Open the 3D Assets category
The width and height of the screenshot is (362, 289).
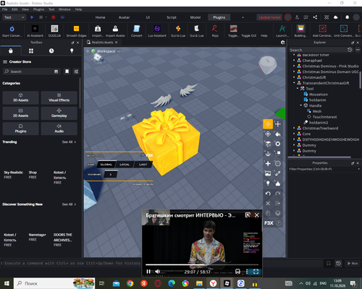click(20, 98)
